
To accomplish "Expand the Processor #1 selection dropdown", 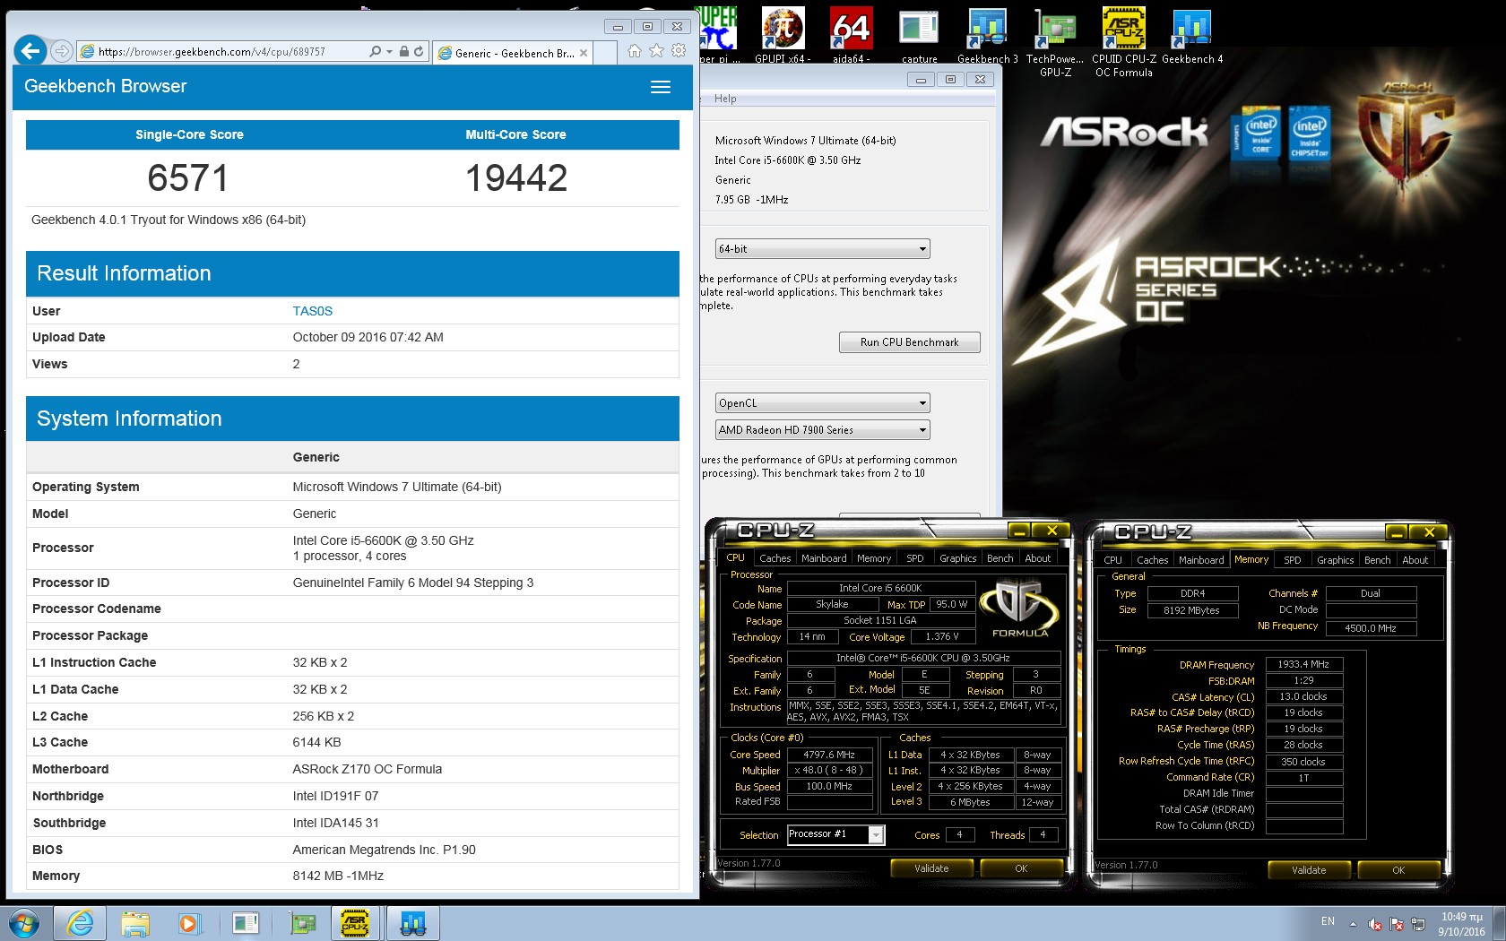I will click(x=876, y=835).
